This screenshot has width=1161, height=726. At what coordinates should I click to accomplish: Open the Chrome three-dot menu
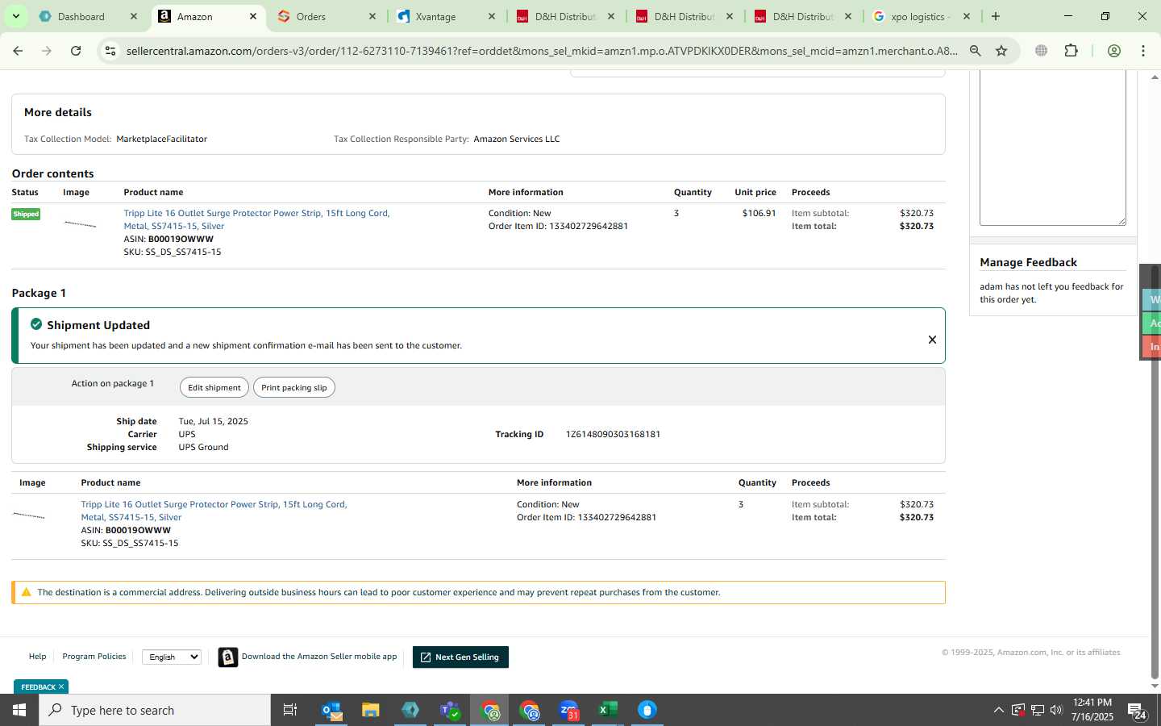(1143, 51)
